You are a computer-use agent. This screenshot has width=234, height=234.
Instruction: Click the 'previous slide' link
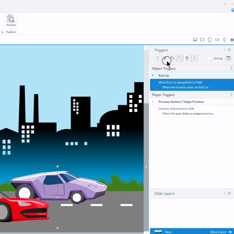pyautogui.click(x=185, y=109)
